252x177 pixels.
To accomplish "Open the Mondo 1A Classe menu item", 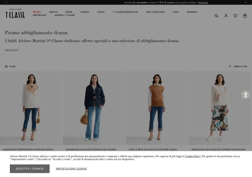I will click(65, 15).
